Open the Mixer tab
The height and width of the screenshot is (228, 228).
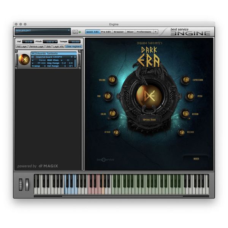[x=130, y=32]
